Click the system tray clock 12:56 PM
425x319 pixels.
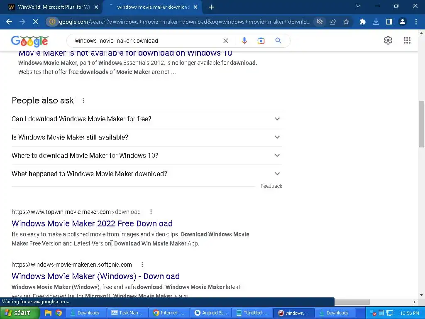tap(410, 313)
